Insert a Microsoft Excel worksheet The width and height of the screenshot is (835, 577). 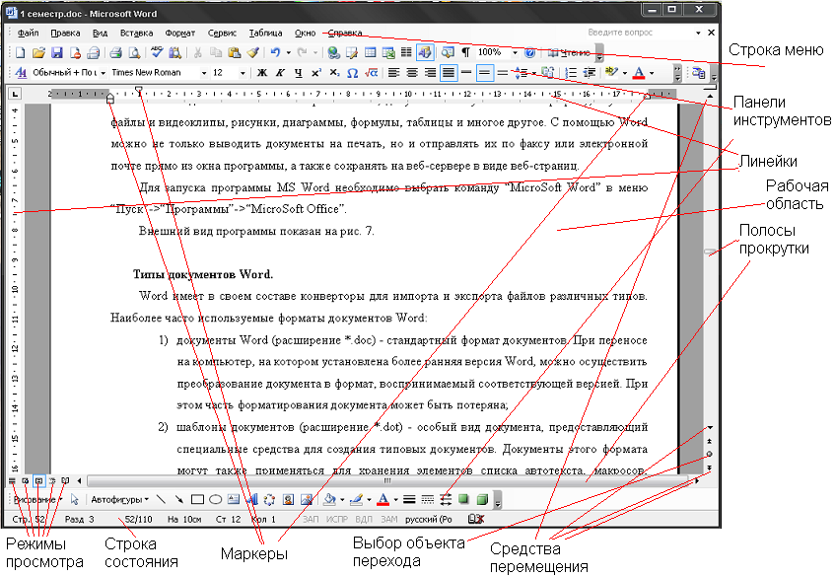pos(388,52)
